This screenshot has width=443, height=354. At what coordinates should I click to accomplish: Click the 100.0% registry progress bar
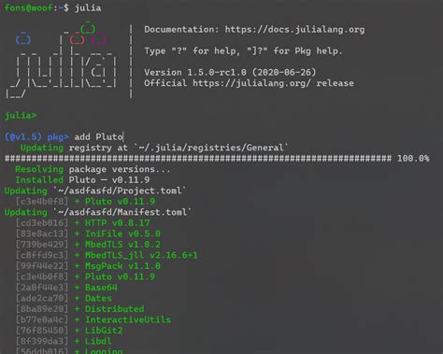pos(217,158)
